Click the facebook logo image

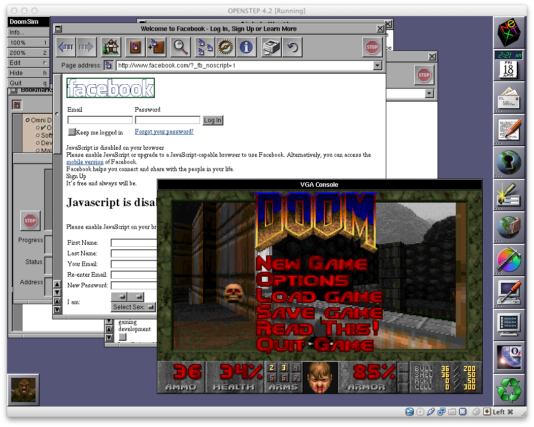point(111,88)
